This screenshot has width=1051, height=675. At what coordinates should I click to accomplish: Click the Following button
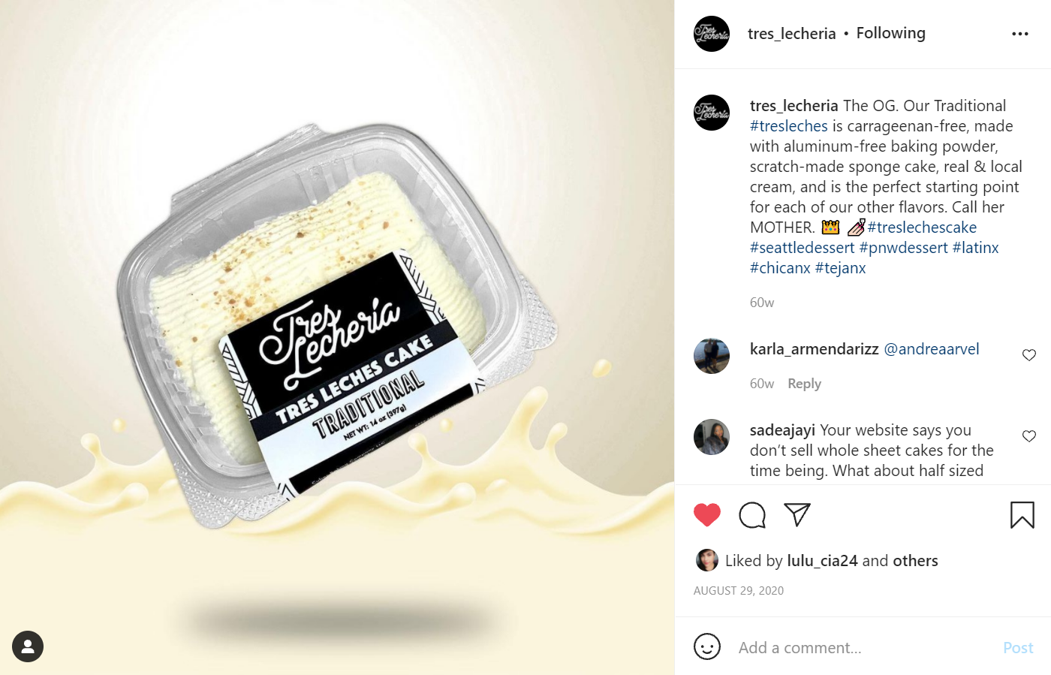[x=891, y=33]
